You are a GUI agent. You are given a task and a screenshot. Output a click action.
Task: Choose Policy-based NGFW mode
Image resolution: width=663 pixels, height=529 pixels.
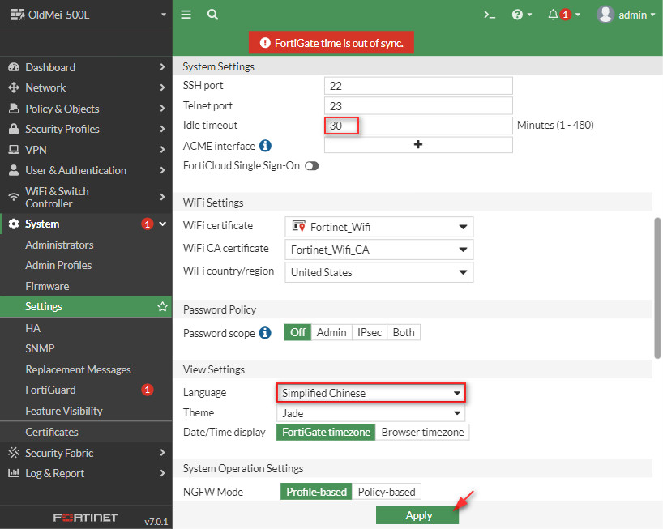coord(387,492)
